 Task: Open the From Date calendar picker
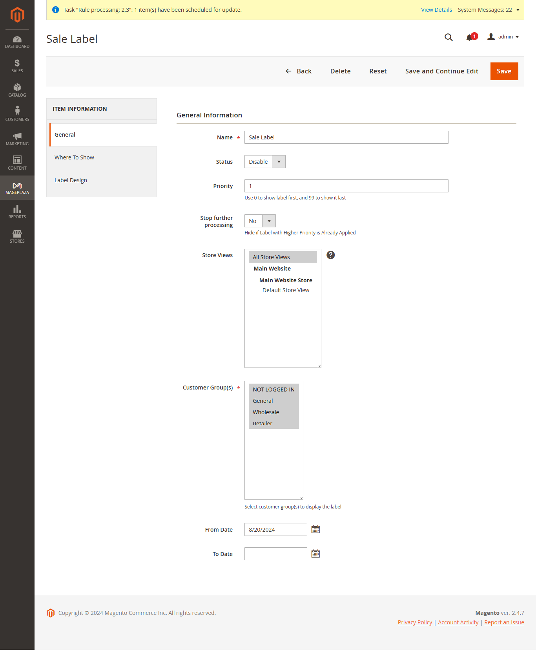(x=315, y=529)
